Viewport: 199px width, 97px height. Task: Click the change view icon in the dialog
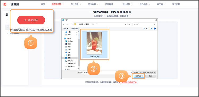144,29
